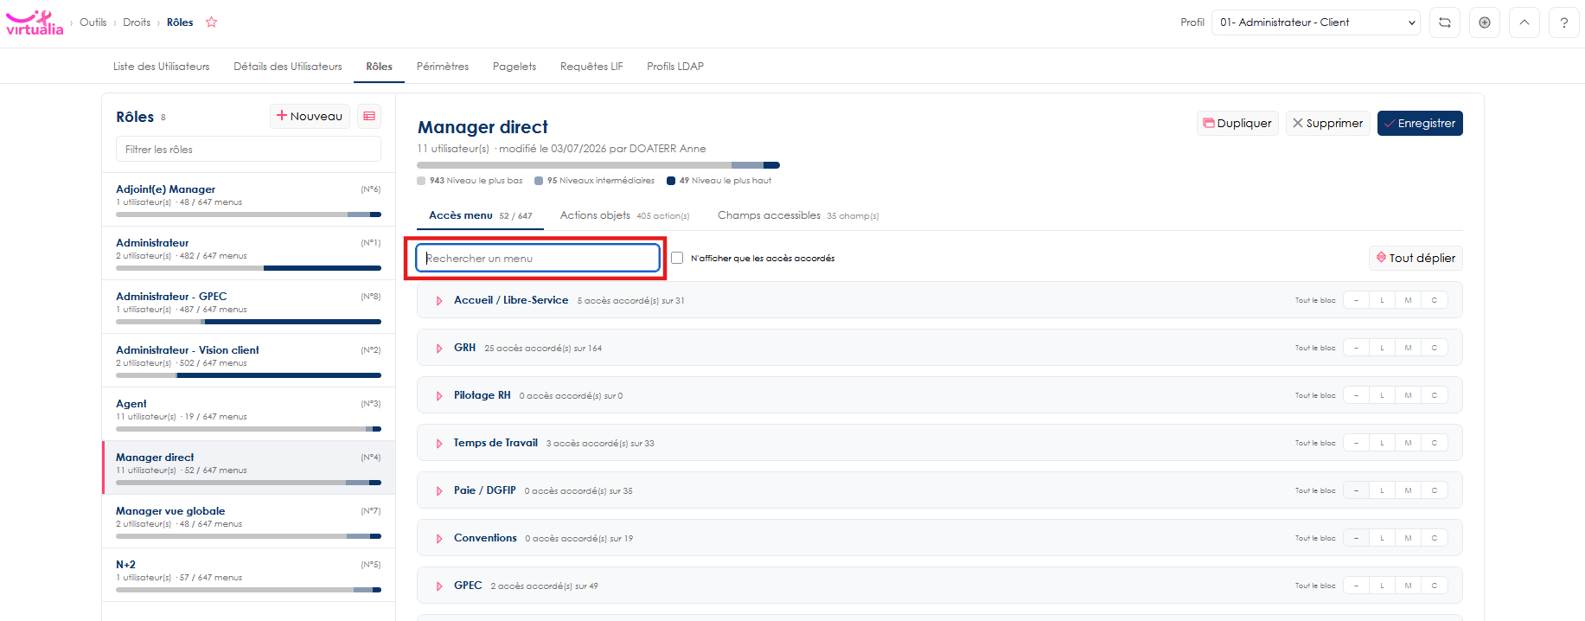
Task: Mark the Rôles page as favorite with the star
Action: [x=211, y=22]
